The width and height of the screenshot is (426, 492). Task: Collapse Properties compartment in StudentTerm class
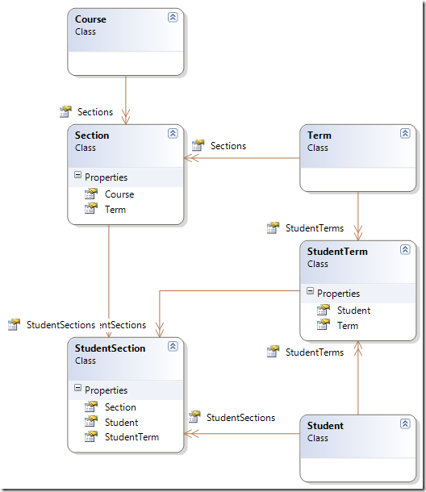click(x=310, y=291)
